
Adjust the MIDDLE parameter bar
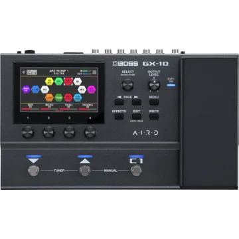(x=49, y=109)
